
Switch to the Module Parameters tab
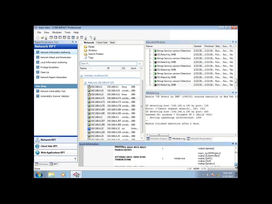click(199, 139)
